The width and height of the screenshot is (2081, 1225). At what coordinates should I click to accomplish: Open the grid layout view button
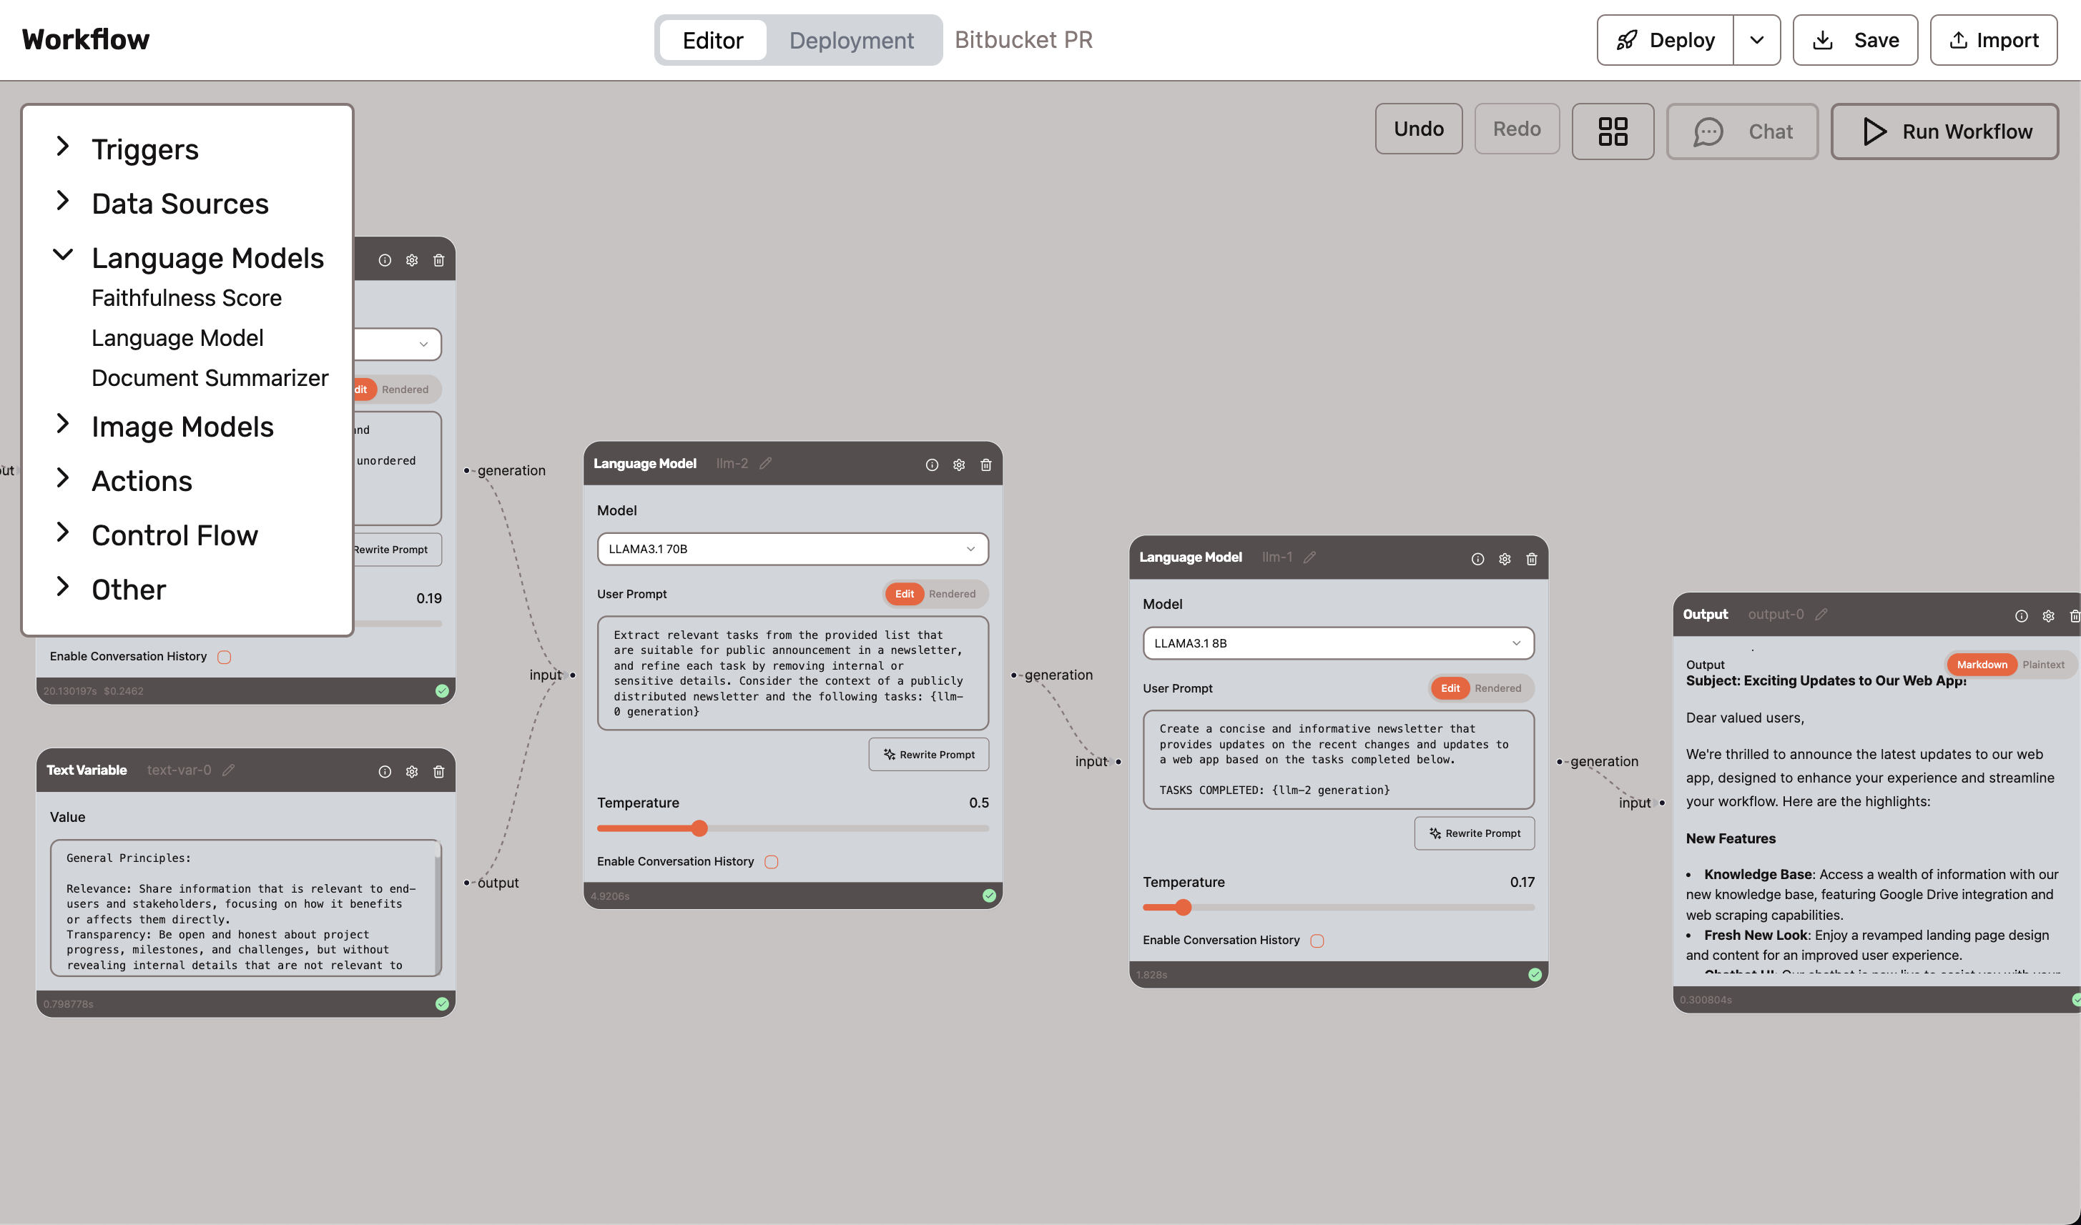point(1611,132)
